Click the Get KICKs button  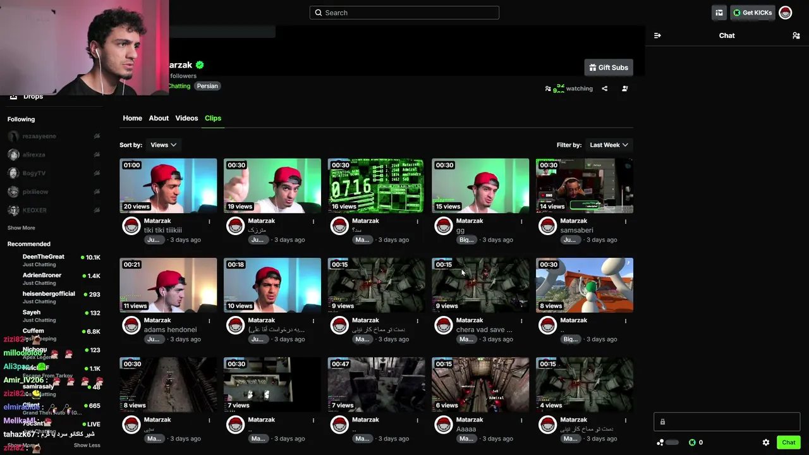coord(753,13)
